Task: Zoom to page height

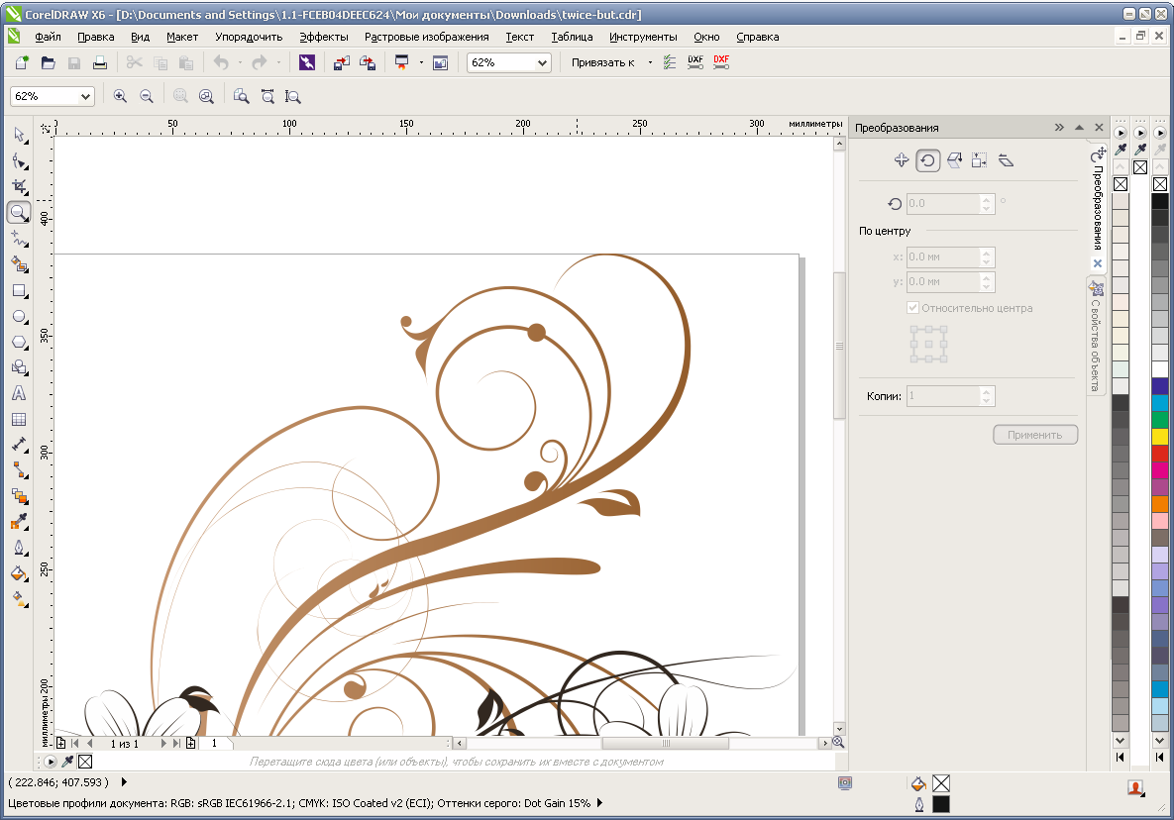Action: [292, 96]
